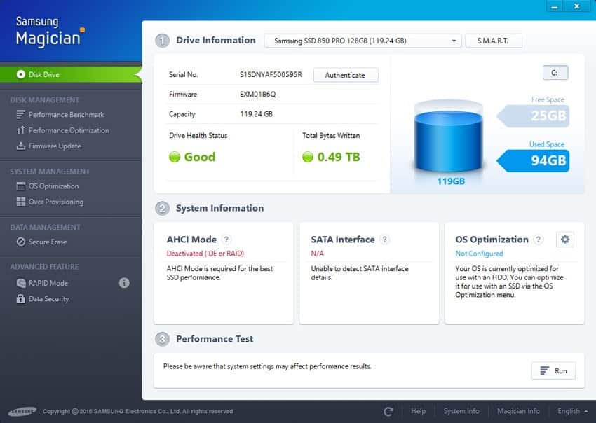Click the SATA Interface help question mark
Screen dimensions: 596x423
point(384,240)
